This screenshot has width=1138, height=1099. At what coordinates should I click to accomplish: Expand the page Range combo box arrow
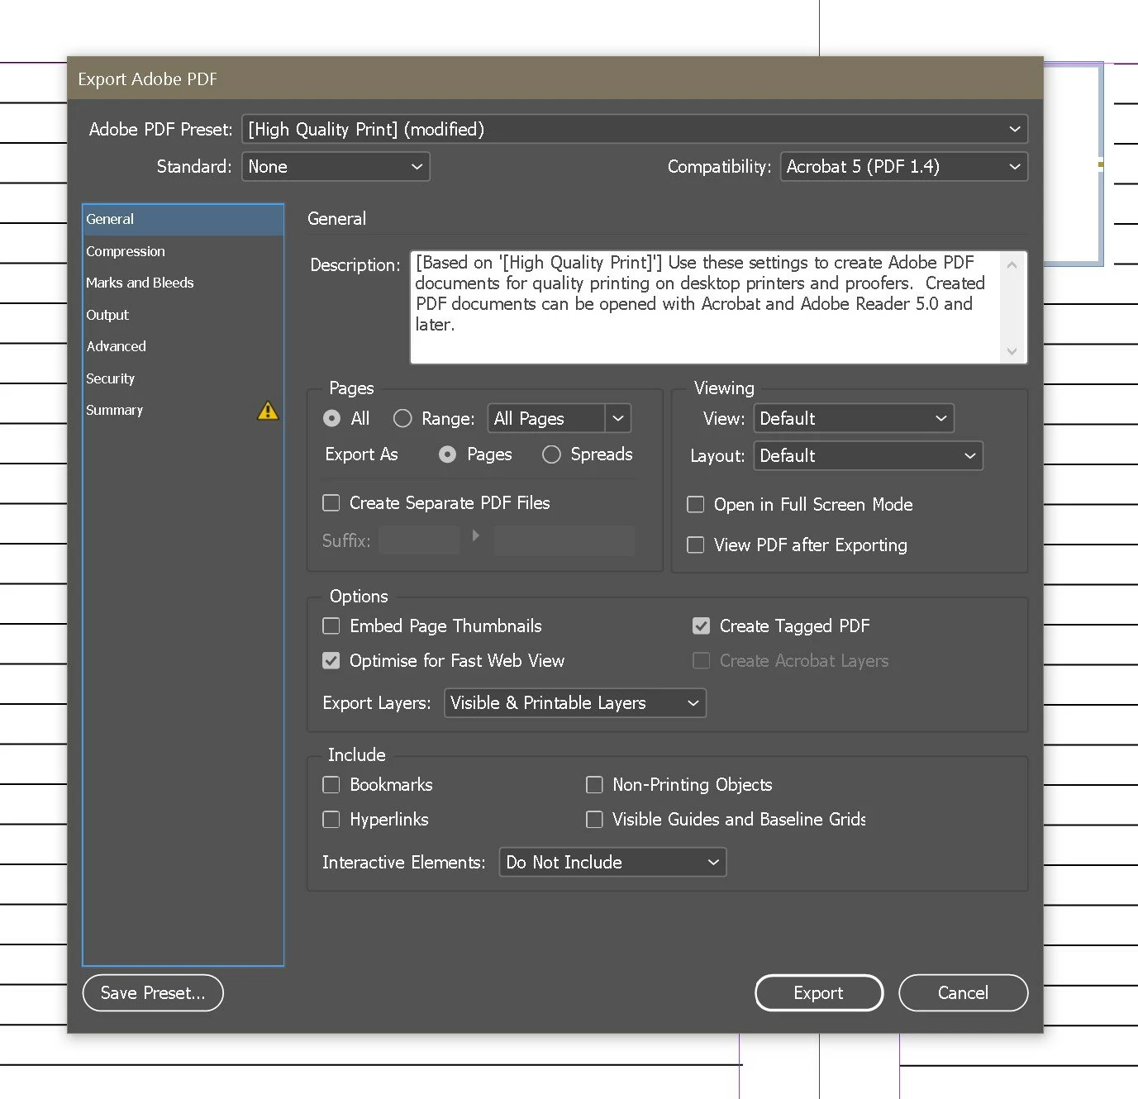pos(618,418)
